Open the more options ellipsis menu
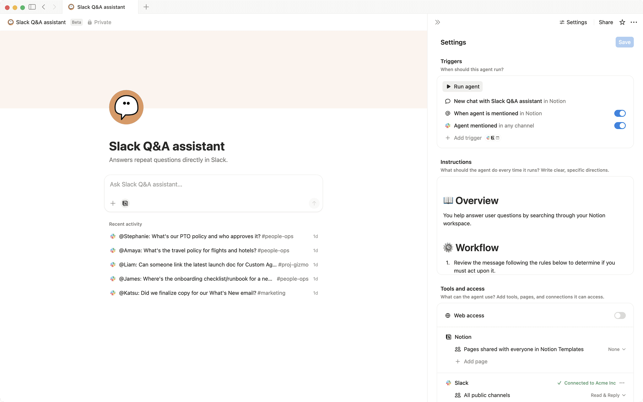Screen dimensions: 643x402 pyautogui.click(x=634, y=22)
